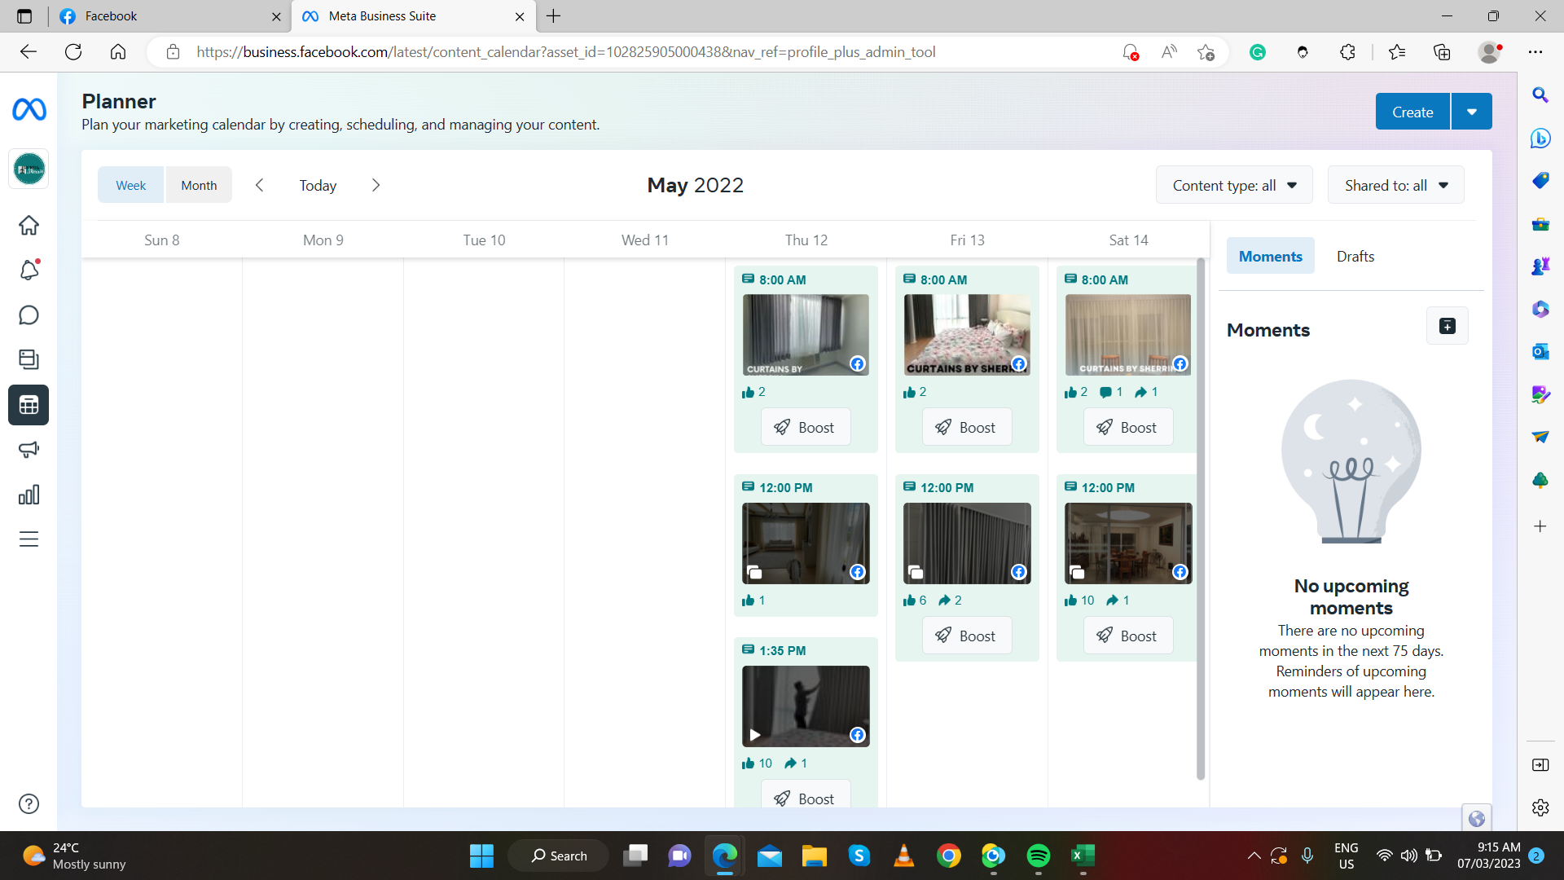Jump to Today in calendar

point(318,185)
